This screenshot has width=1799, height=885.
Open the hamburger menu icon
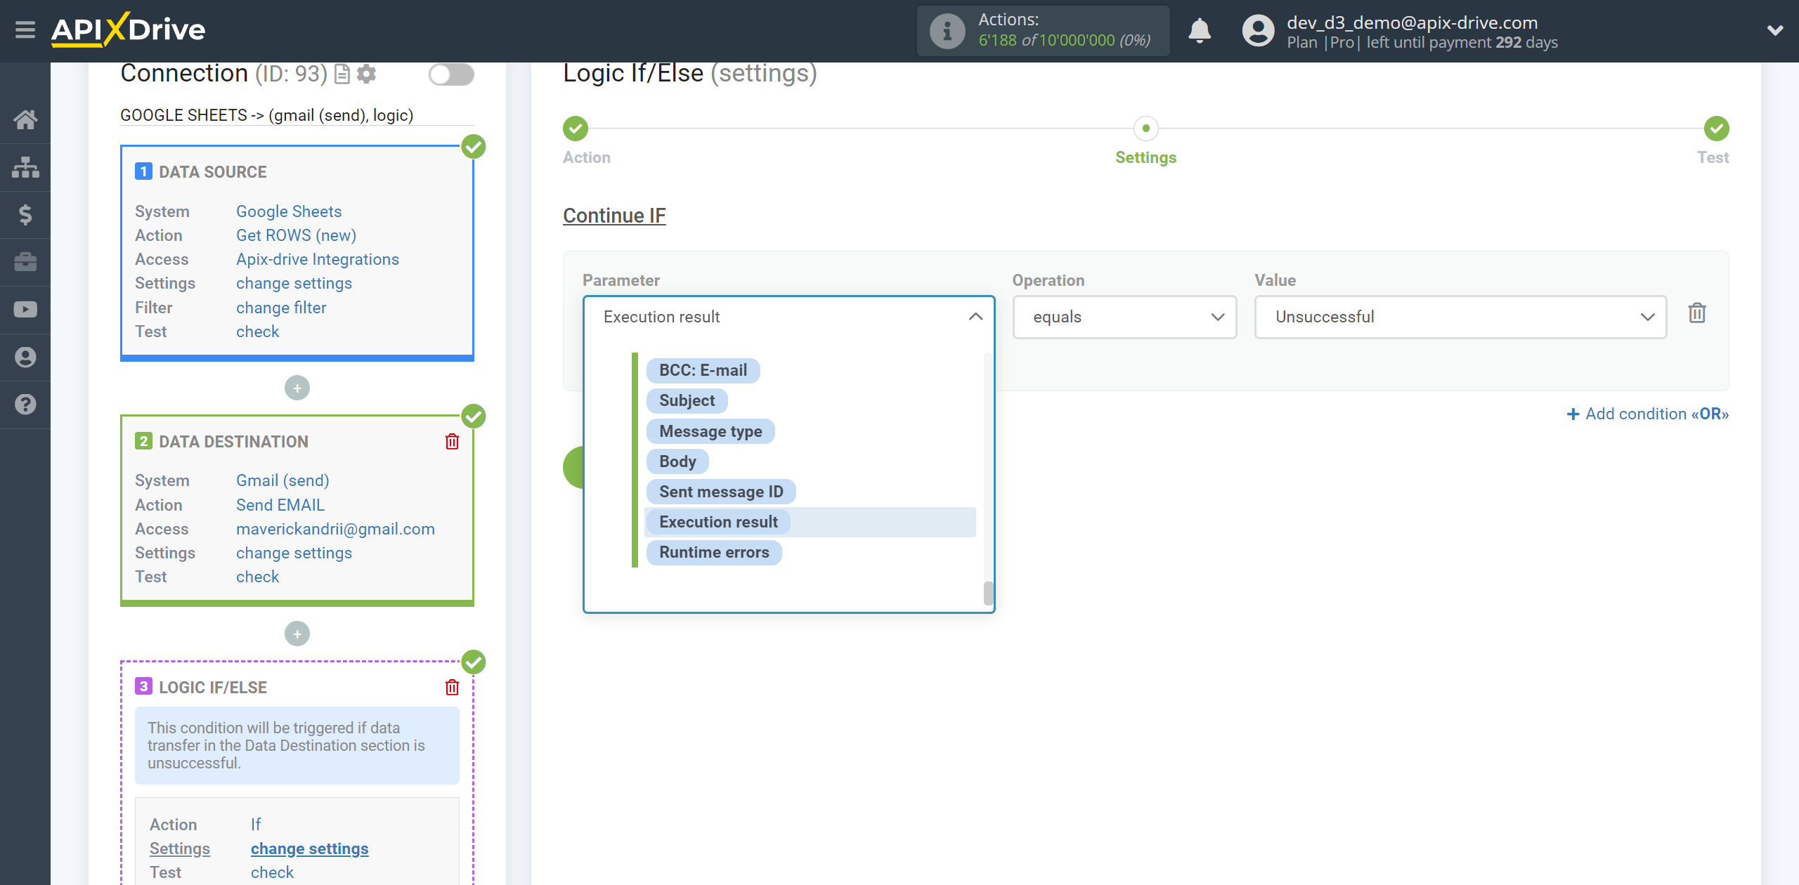pyautogui.click(x=25, y=30)
